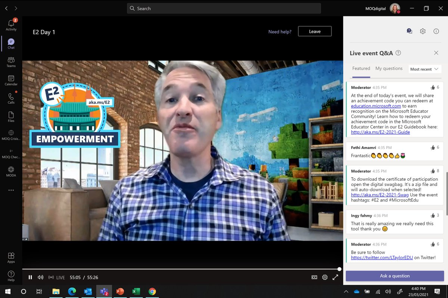Open the Q&A panel icon
The height and width of the screenshot is (298, 448).
[410, 31]
